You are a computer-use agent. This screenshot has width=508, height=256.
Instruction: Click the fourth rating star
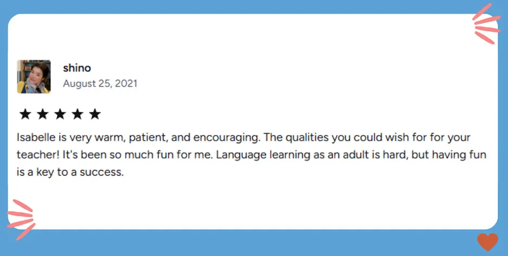pyautogui.click(x=77, y=114)
